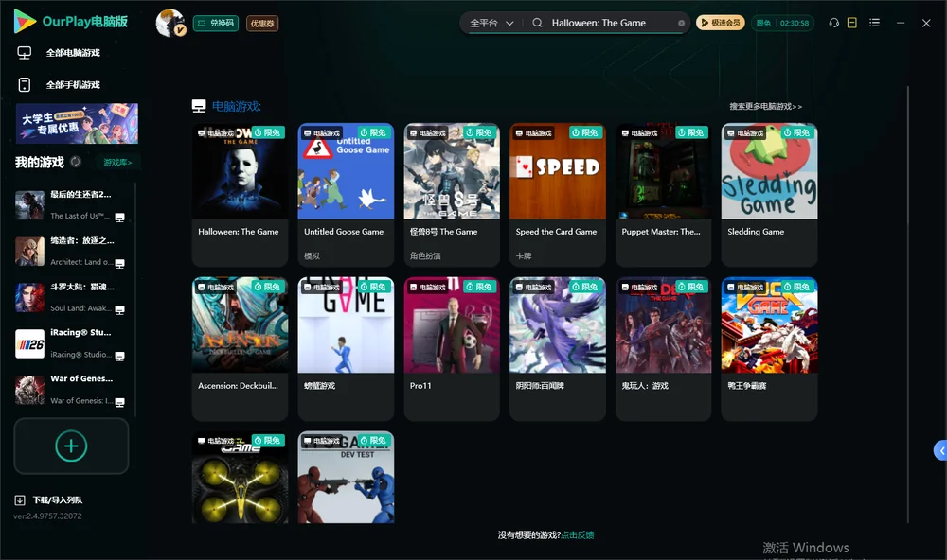Select 全部电脑游戏 in the sidebar

(59, 53)
